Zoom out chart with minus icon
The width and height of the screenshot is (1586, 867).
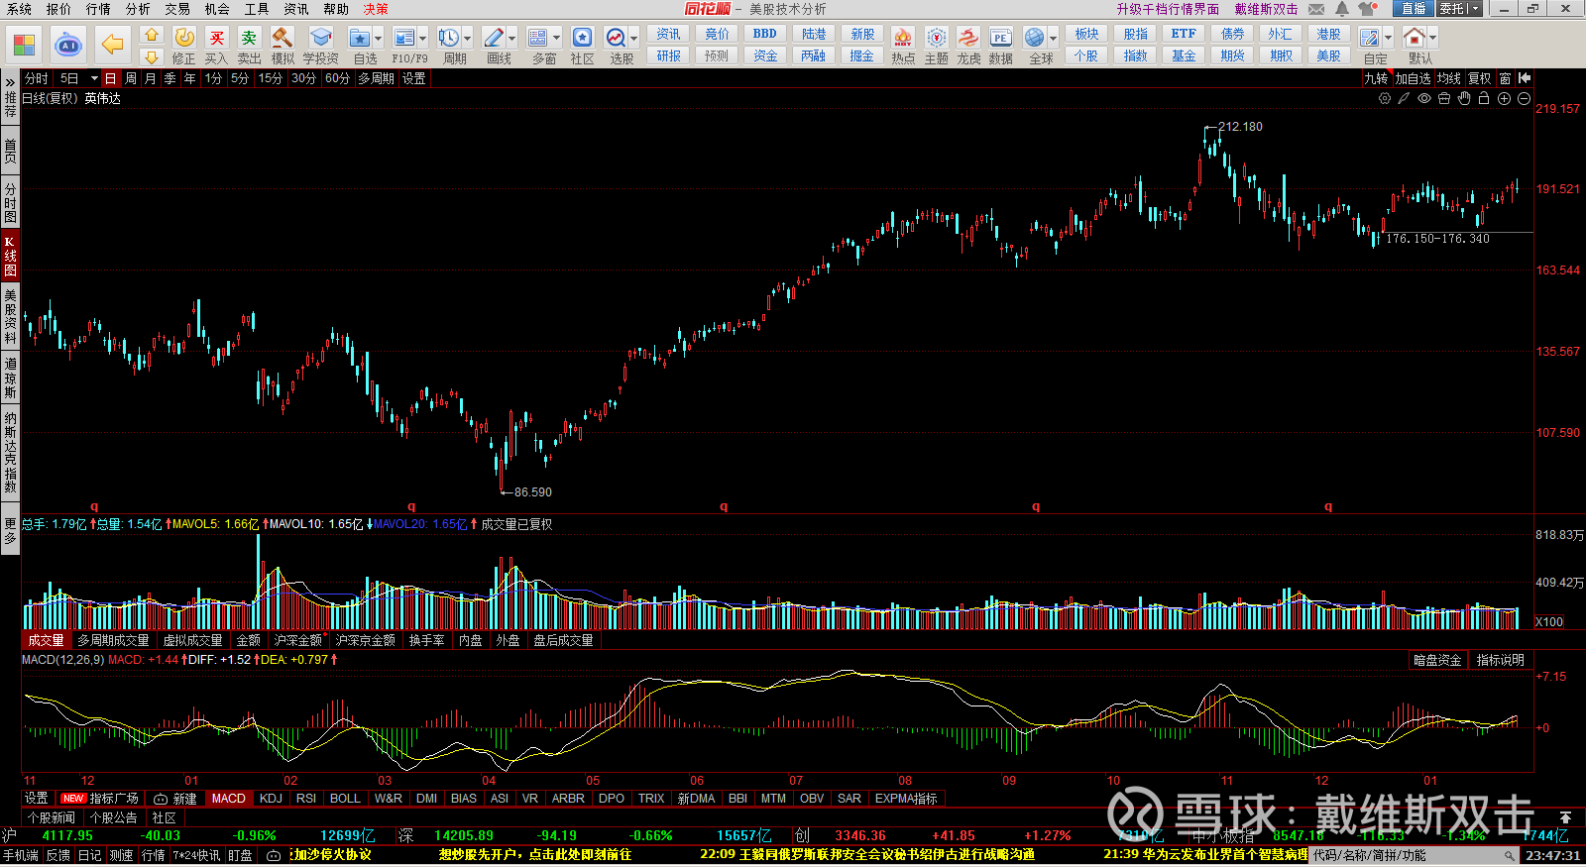(x=1524, y=98)
